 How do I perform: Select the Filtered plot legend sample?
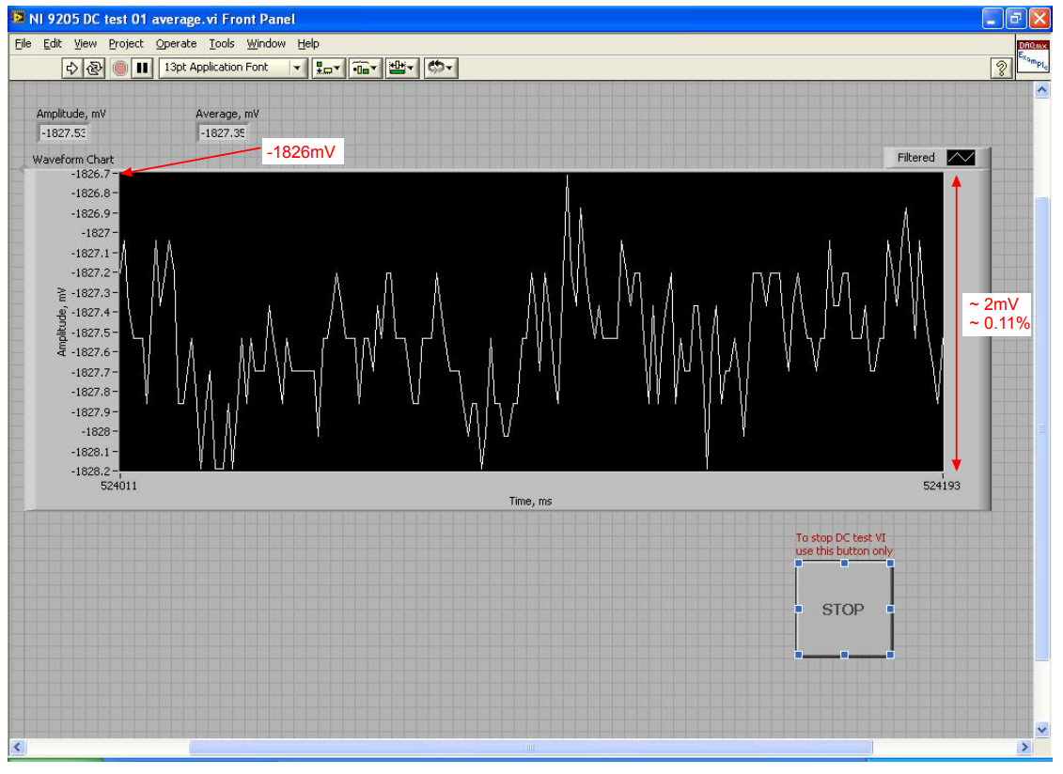tap(961, 158)
